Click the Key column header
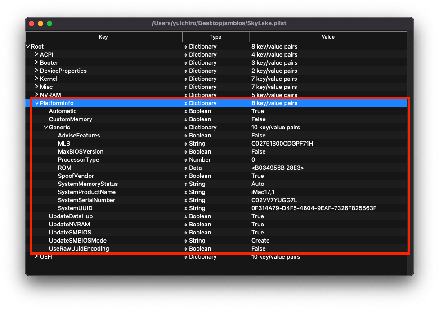 [x=103, y=37]
